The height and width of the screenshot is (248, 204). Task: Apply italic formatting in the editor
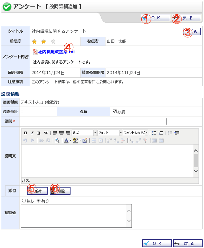pyautogui.click(x=32, y=133)
